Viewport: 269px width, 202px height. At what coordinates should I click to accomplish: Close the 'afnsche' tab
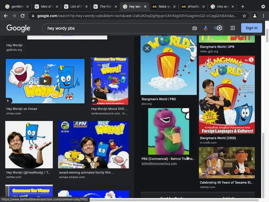point(204,7)
